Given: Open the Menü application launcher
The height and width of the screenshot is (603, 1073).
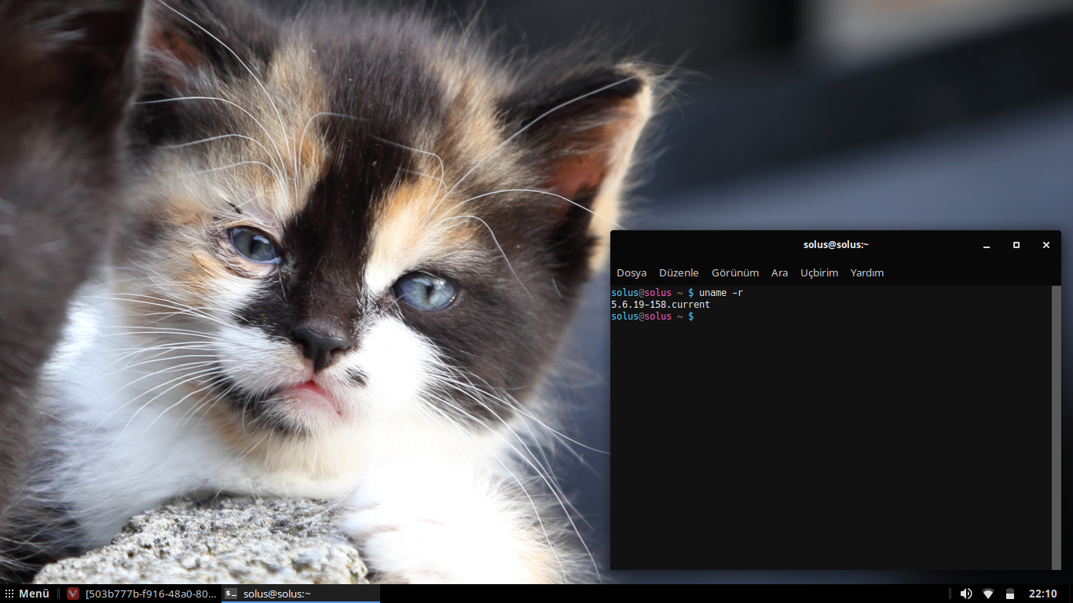Looking at the screenshot, I should [x=27, y=594].
